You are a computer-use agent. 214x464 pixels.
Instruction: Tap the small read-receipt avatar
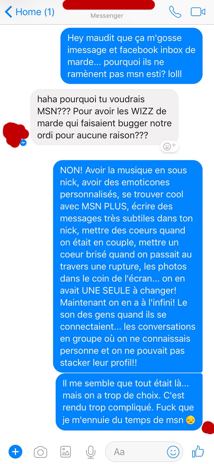(x=208, y=427)
